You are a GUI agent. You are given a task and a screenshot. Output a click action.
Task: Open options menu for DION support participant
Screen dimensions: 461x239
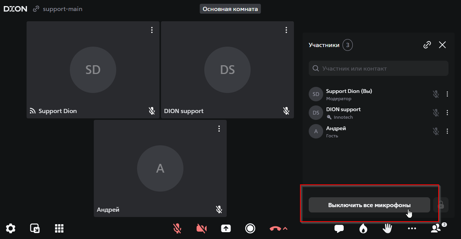(447, 113)
